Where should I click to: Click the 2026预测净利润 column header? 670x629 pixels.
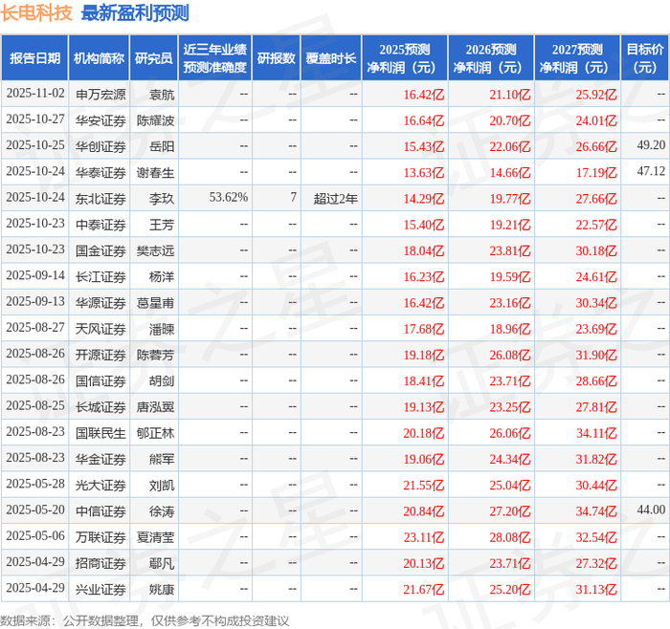[491, 58]
